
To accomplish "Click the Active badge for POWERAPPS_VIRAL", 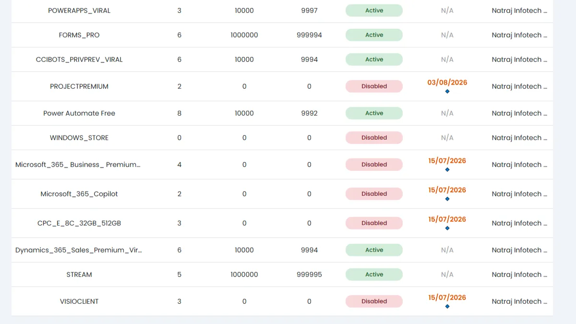I will pos(374,11).
